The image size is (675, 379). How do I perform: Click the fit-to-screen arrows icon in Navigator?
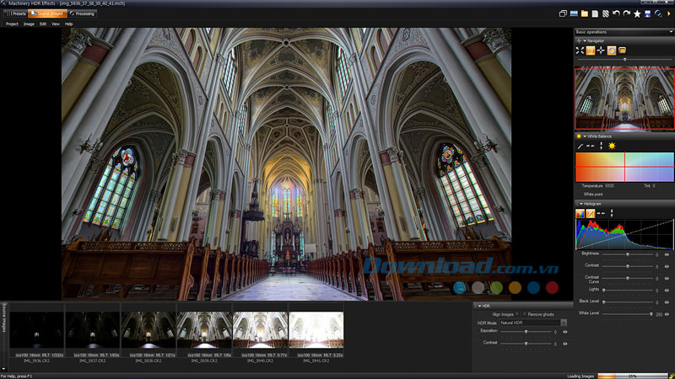point(580,51)
